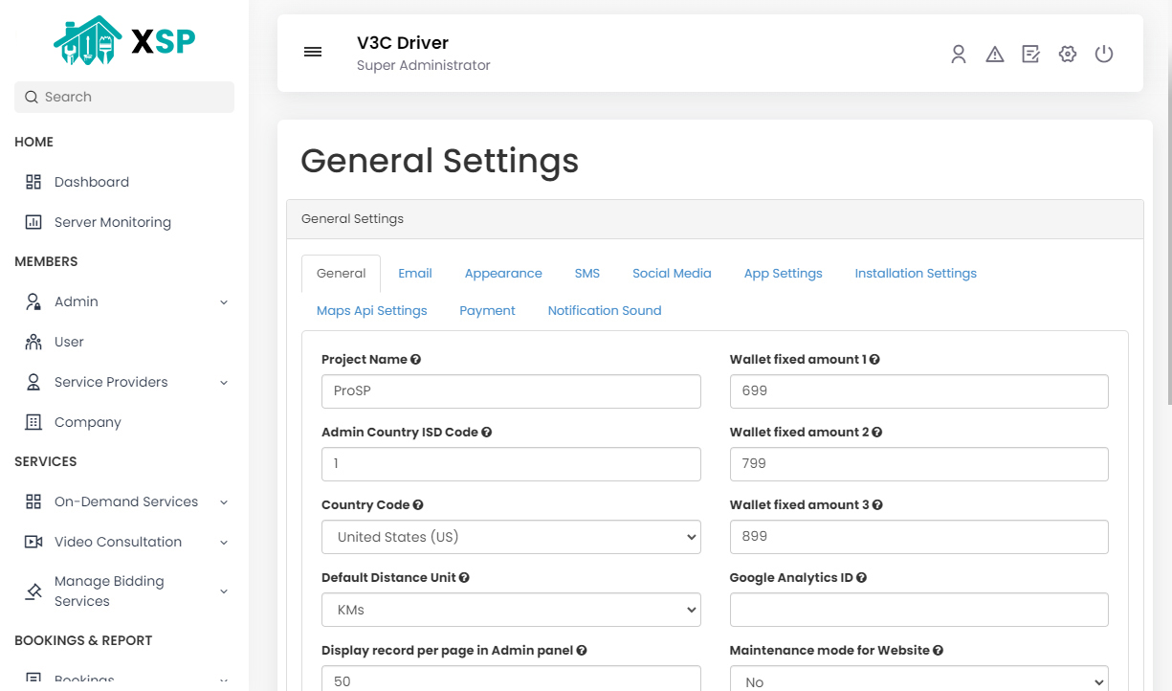Image resolution: width=1172 pixels, height=691 pixels.
Task: Select the Google Analytics ID field
Action: (x=918, y=610)
